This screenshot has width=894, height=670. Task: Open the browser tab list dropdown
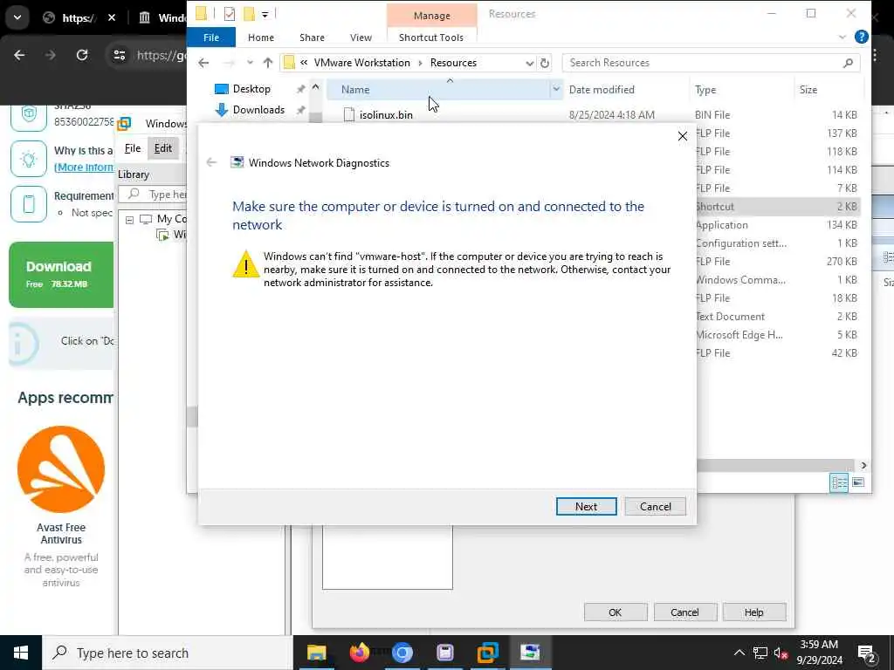tap(17, 17)
